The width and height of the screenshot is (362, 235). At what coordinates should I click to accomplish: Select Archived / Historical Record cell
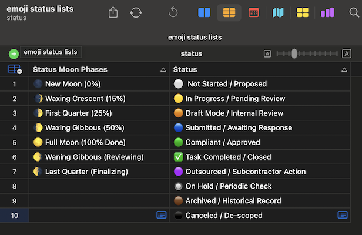(260, 201)
